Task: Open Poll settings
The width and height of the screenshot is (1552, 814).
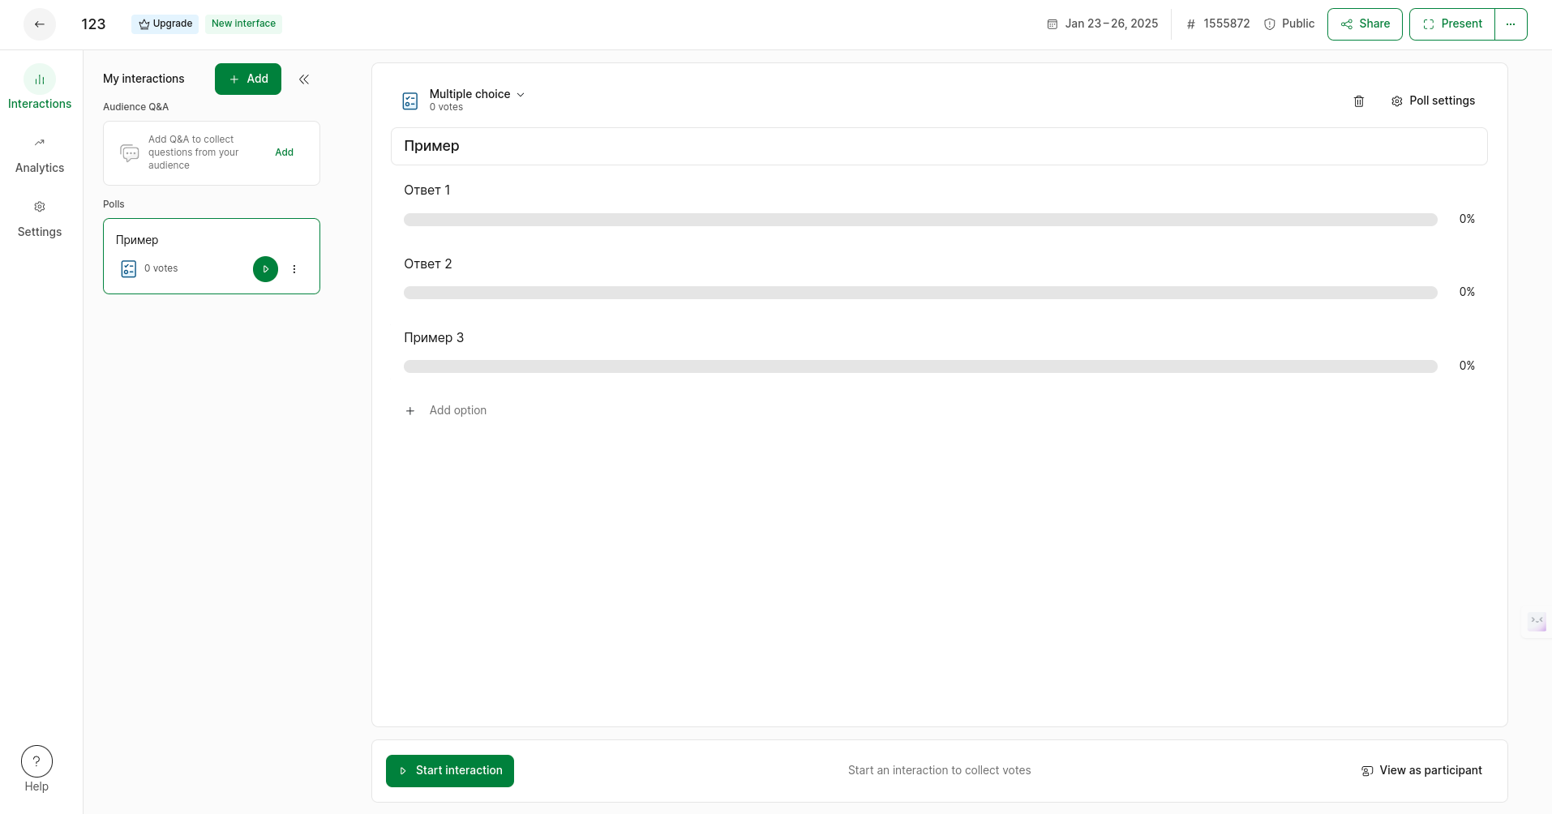Action: coord(1433,101)
